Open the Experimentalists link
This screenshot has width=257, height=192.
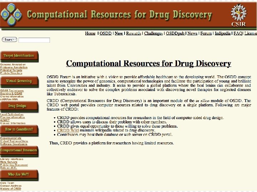(11, 138)
